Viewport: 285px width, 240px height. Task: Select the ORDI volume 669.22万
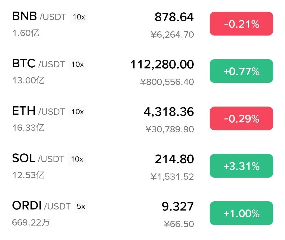tap(31, 222)
